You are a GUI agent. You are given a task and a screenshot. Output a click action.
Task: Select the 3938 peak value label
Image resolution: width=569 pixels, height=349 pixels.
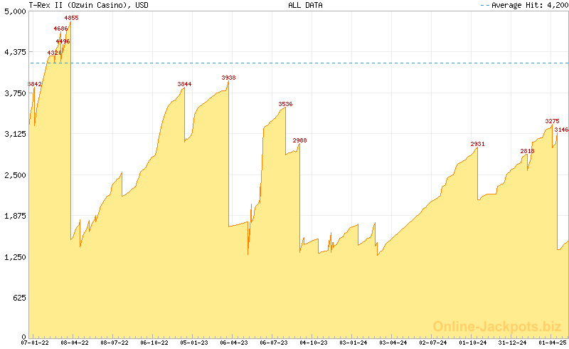click(228, 77)
